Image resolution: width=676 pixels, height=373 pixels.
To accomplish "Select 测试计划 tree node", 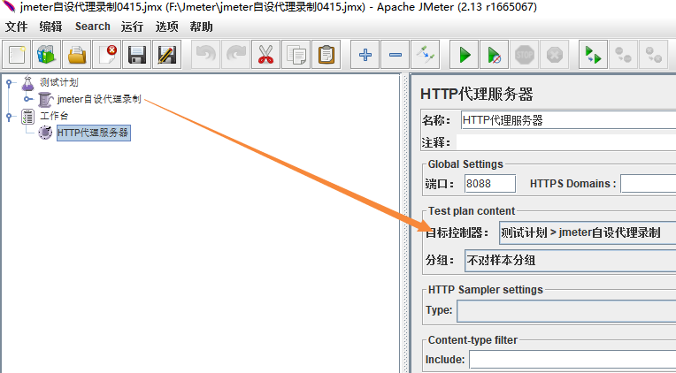I will click(59, 82).
